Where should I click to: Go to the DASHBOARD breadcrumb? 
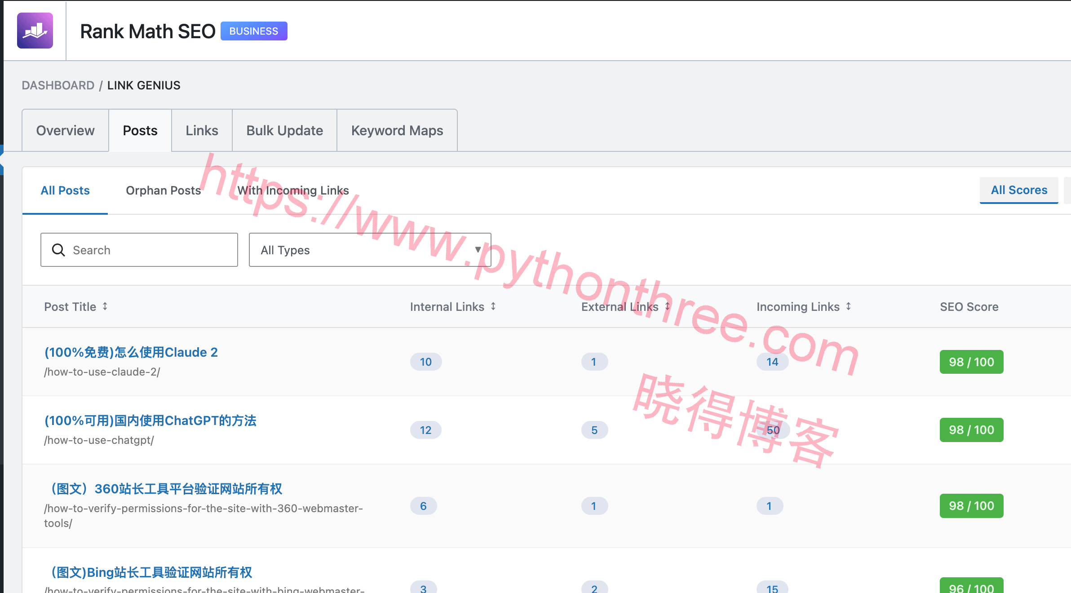point(58,85)
